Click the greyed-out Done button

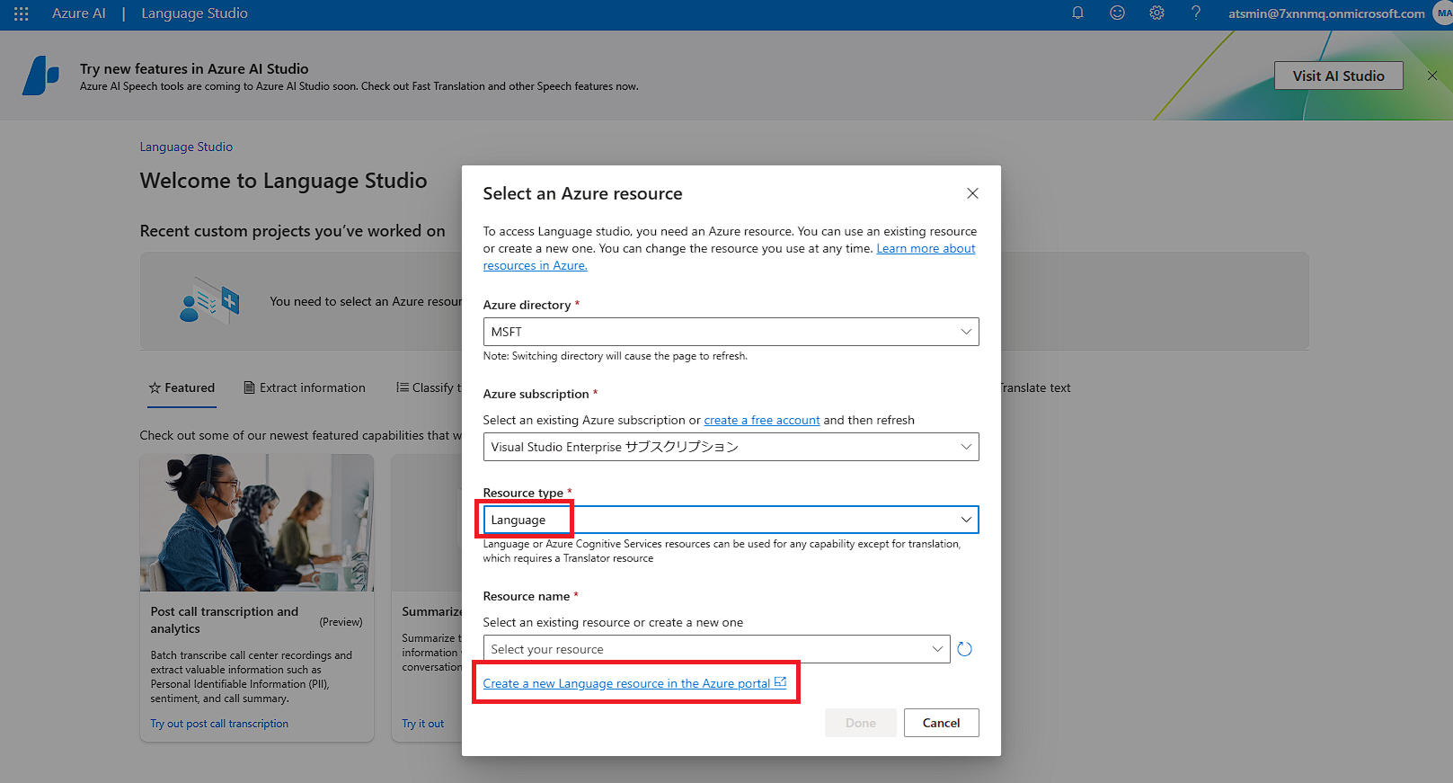click(x=860, y=723)
